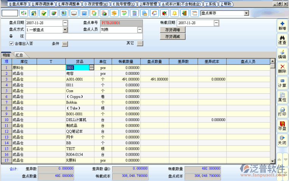Switch to the 汇总 tab
Image resolution: width=289 pixels, height=181 pixels.
19,55
